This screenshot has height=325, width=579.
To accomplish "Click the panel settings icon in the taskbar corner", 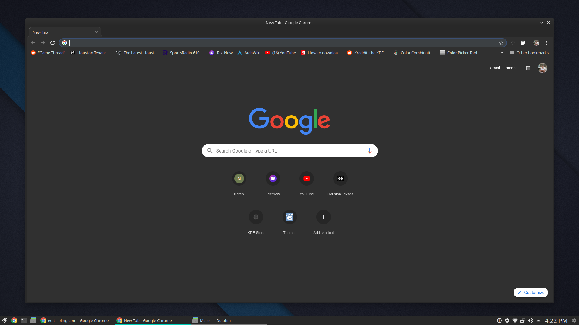I will pos(574,320).
